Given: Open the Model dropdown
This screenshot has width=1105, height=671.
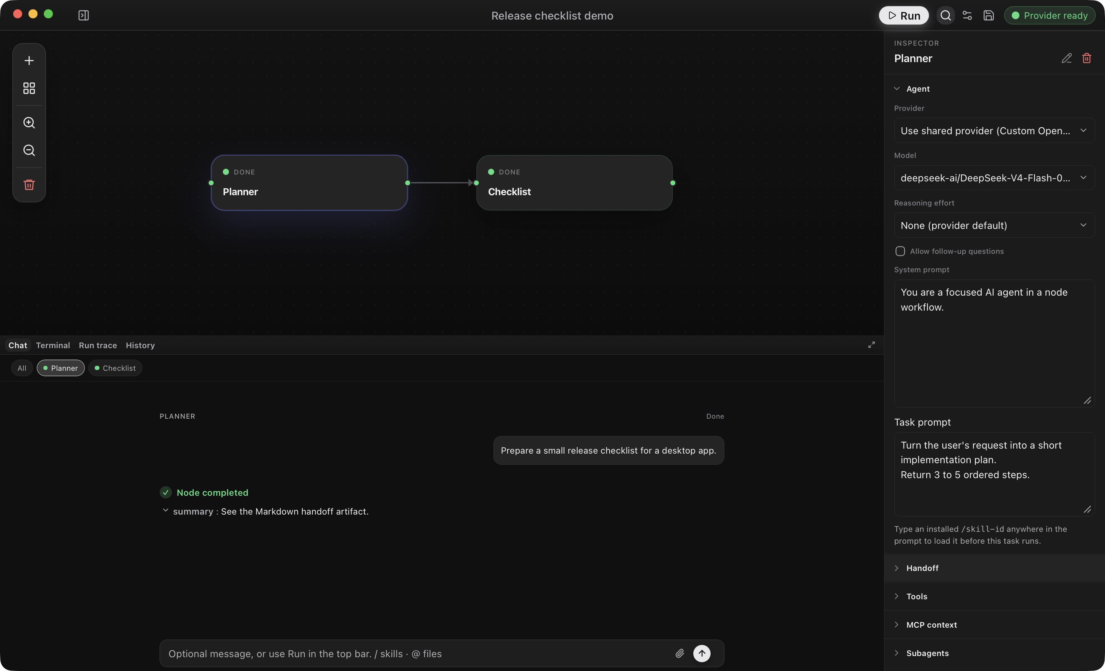Looking at the screenshot, I should tap(994, 178).
